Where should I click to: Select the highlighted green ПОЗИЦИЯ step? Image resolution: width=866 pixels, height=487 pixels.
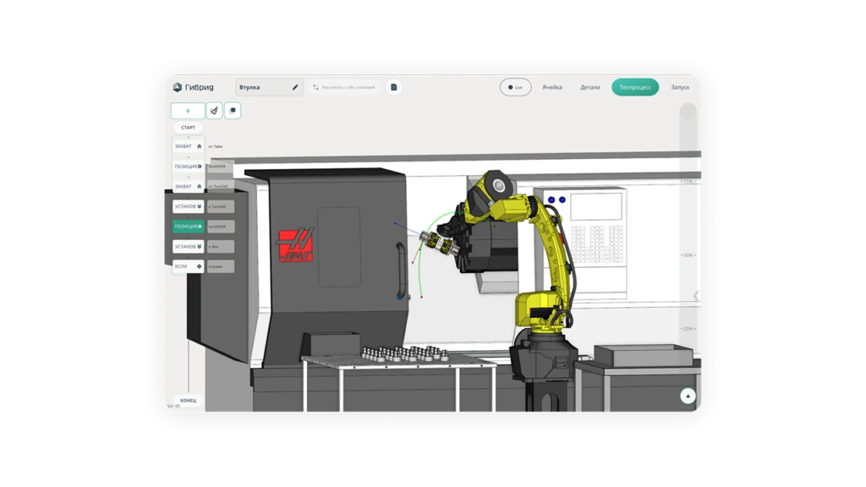point(188,227)
